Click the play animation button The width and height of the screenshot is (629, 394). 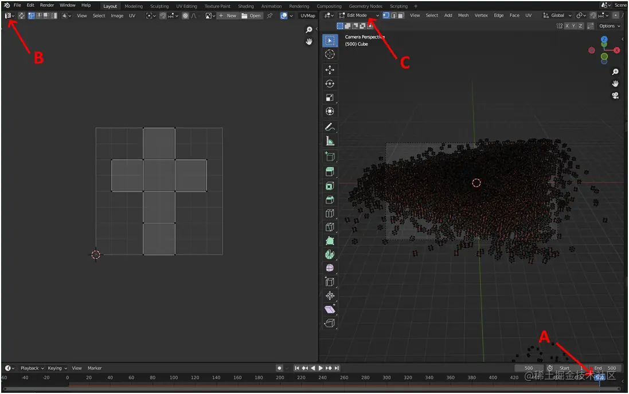coord(321,368)
